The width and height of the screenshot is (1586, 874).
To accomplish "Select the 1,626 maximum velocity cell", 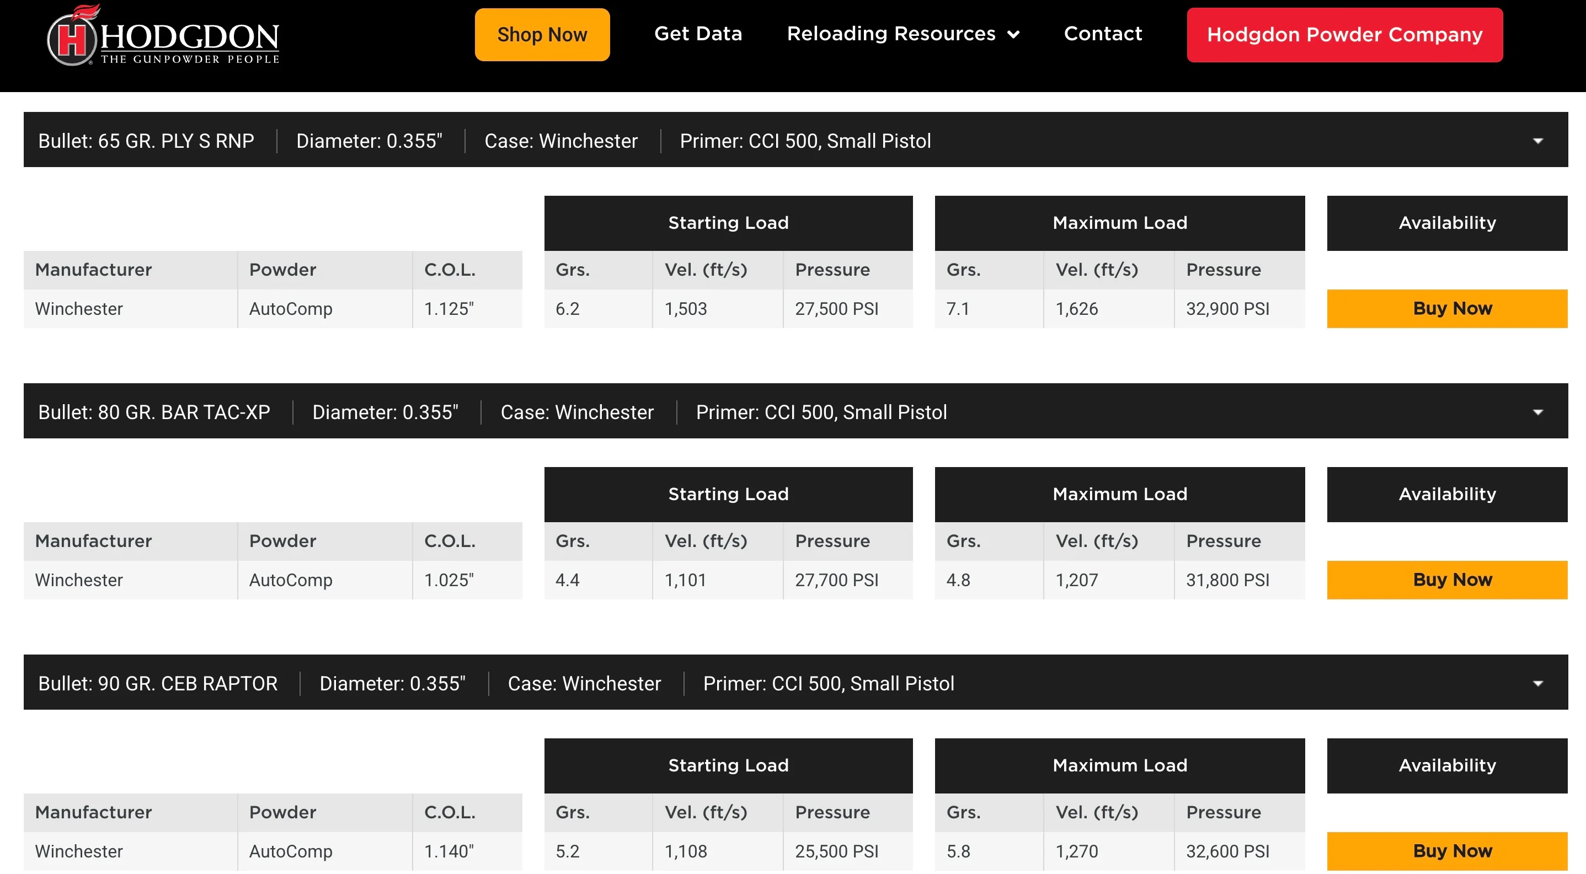I will coord(1109,308).
